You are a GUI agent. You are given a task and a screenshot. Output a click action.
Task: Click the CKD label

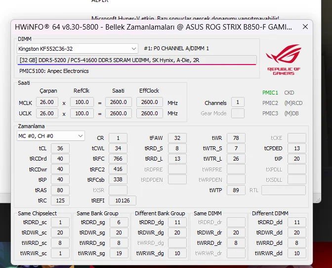[289, 93]
